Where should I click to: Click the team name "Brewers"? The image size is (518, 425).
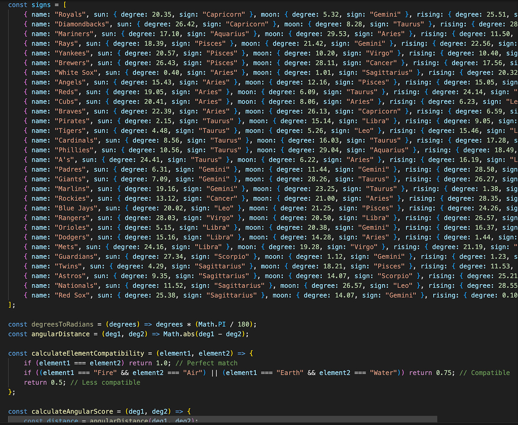[x=72, y=63]
